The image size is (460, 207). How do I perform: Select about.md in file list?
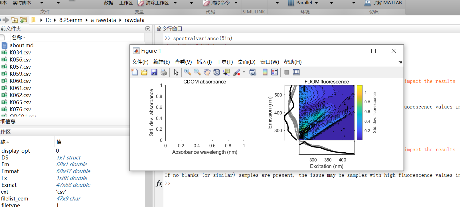(21, 45)
